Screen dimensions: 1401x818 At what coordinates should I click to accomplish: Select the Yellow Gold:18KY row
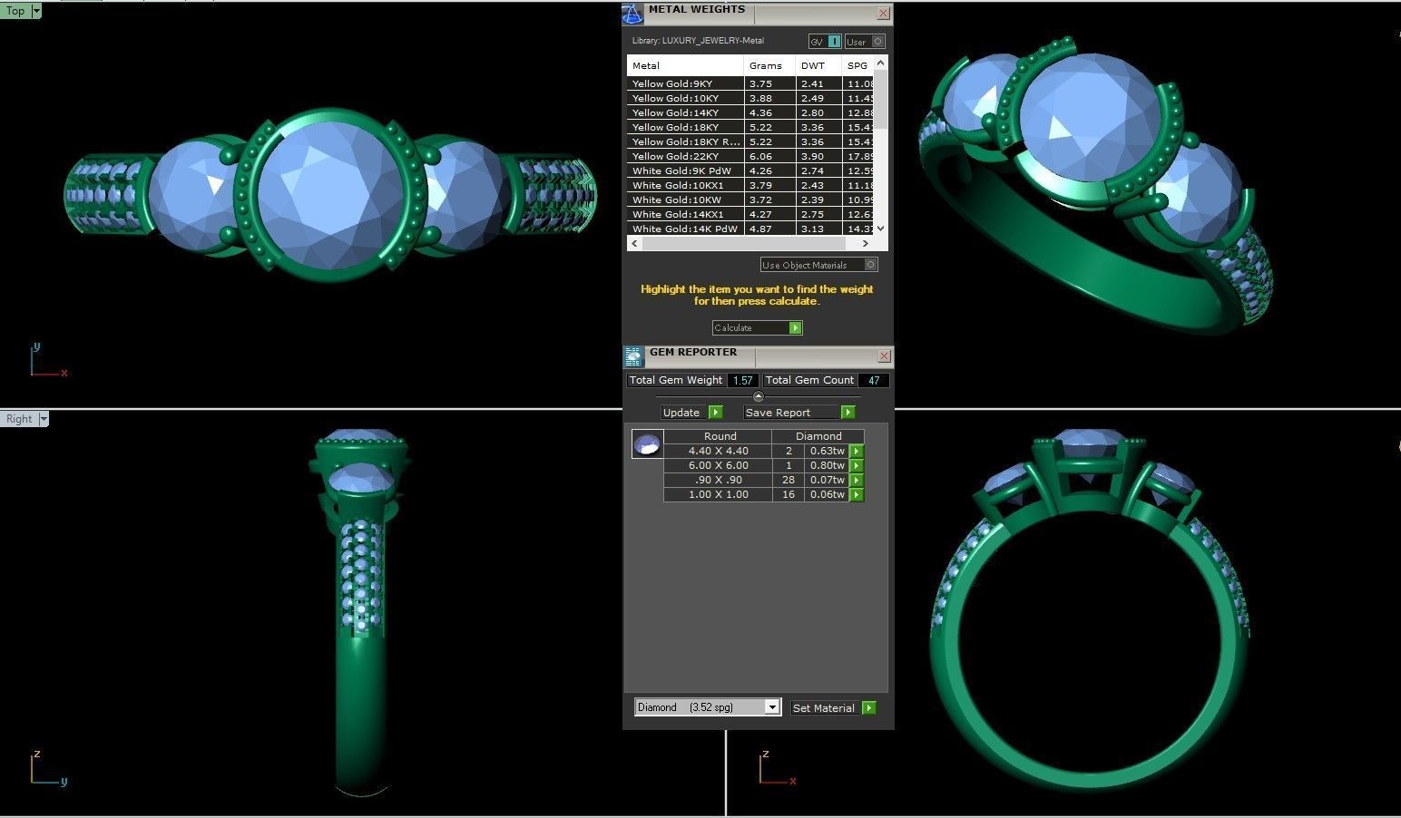pos(750,127)
